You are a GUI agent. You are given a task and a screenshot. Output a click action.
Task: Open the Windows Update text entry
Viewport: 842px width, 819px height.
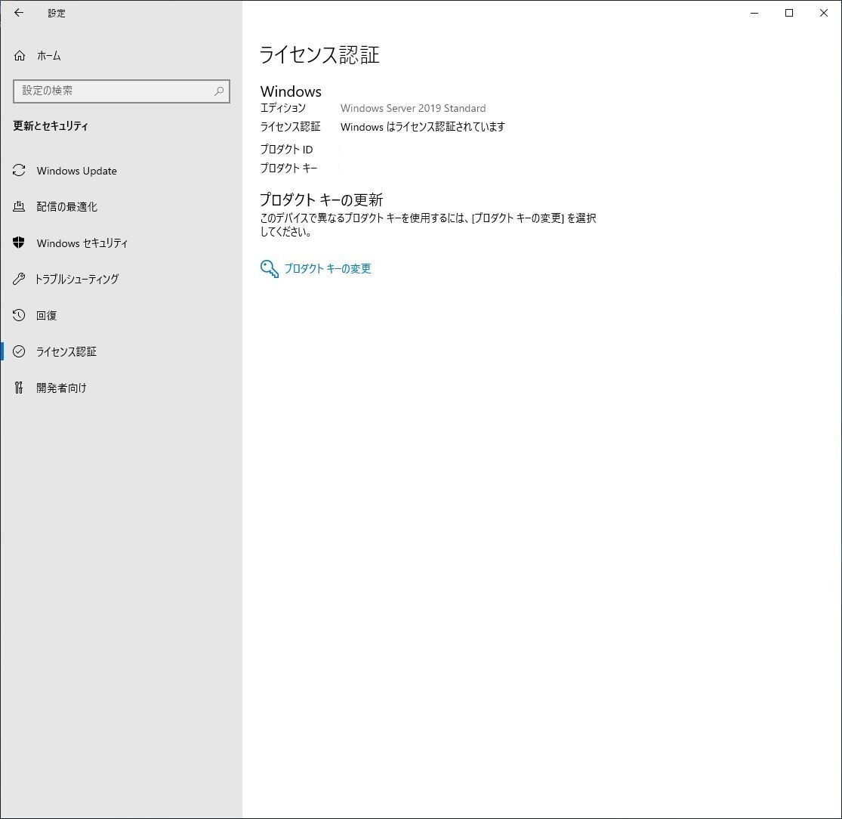tap(76, 171)
